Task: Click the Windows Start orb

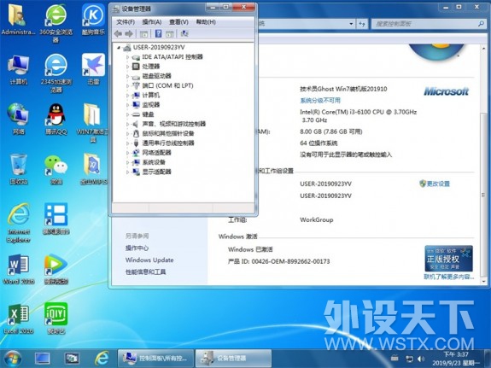Action: [x=12, y=359]
